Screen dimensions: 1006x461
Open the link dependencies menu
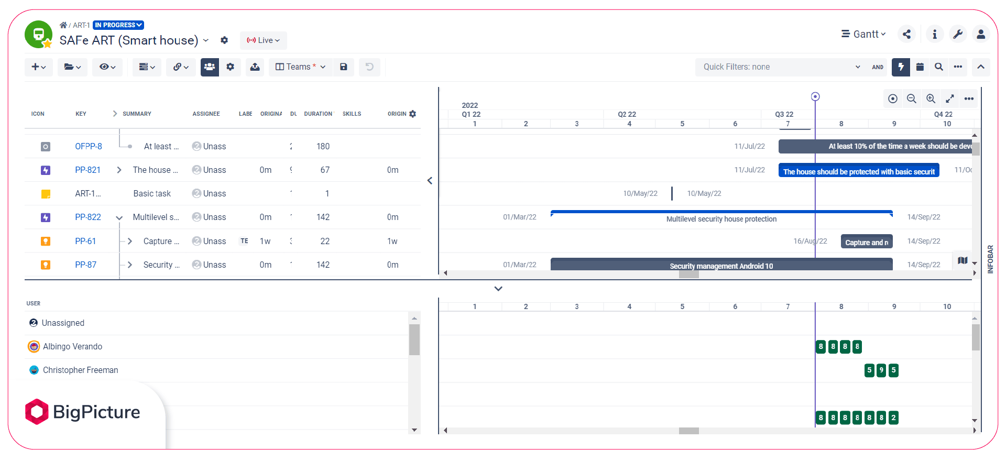181,67
